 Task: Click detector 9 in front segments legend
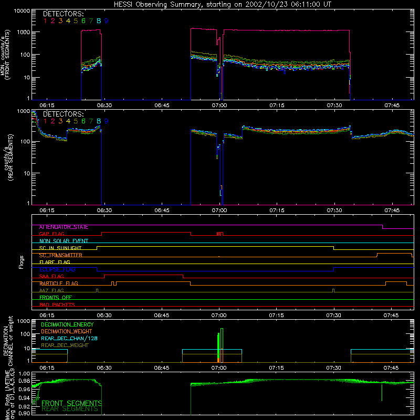tap(107, 21)
